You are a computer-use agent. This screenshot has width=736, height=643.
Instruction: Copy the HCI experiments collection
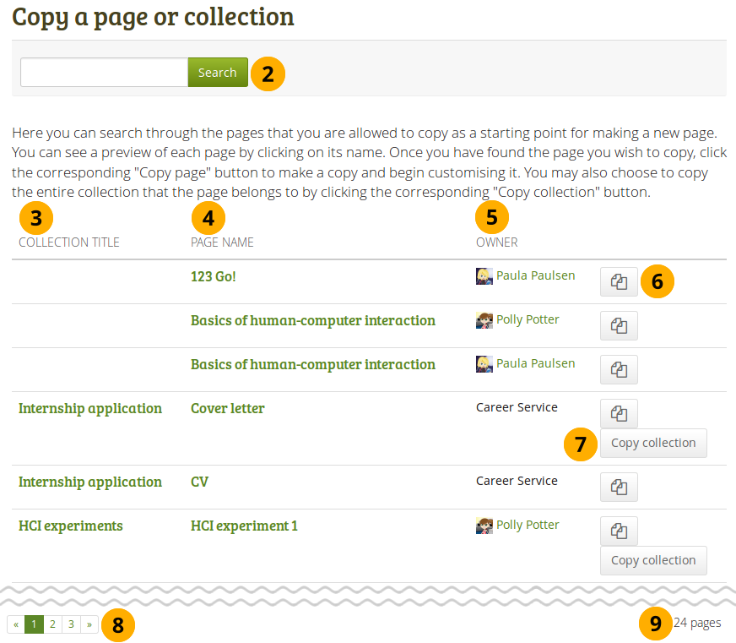tap(652, 560)
